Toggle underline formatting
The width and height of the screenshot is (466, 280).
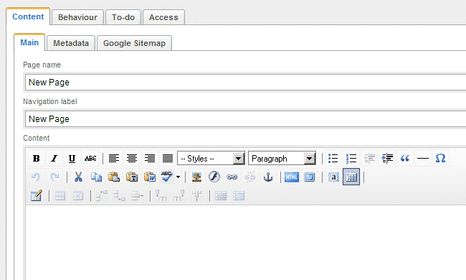(72, 158)
